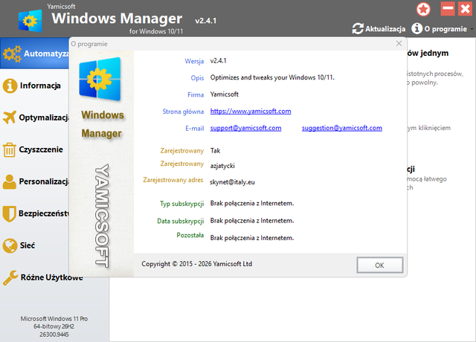Open the Sieć section
Screen dimensions: 476x342
(28, 245)
